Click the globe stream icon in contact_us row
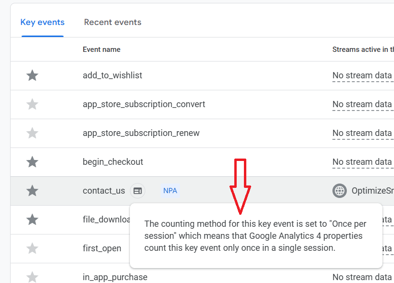Viewport: 394px width, 283px height. click(x=340, y=191)
